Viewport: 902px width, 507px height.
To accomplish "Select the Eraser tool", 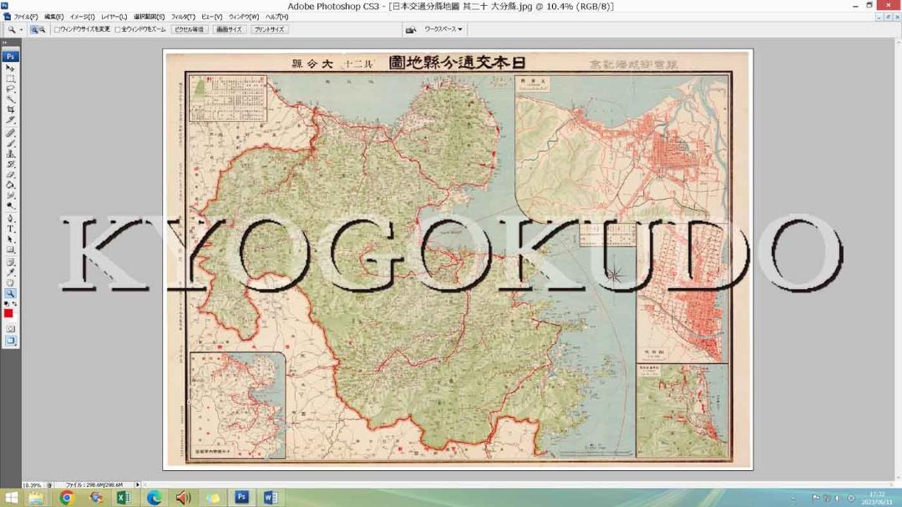I will 10,175.
